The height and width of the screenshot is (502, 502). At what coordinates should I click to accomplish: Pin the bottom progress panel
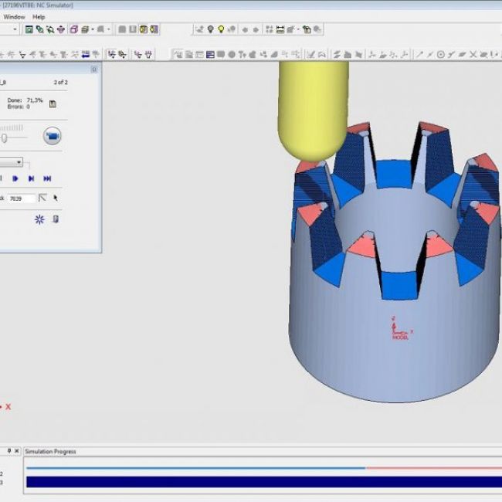(x=9, y=451)
